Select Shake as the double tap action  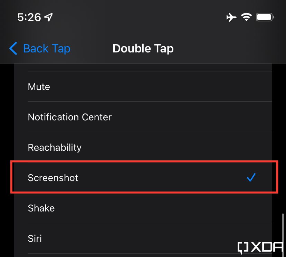click(x=41, y=208)
